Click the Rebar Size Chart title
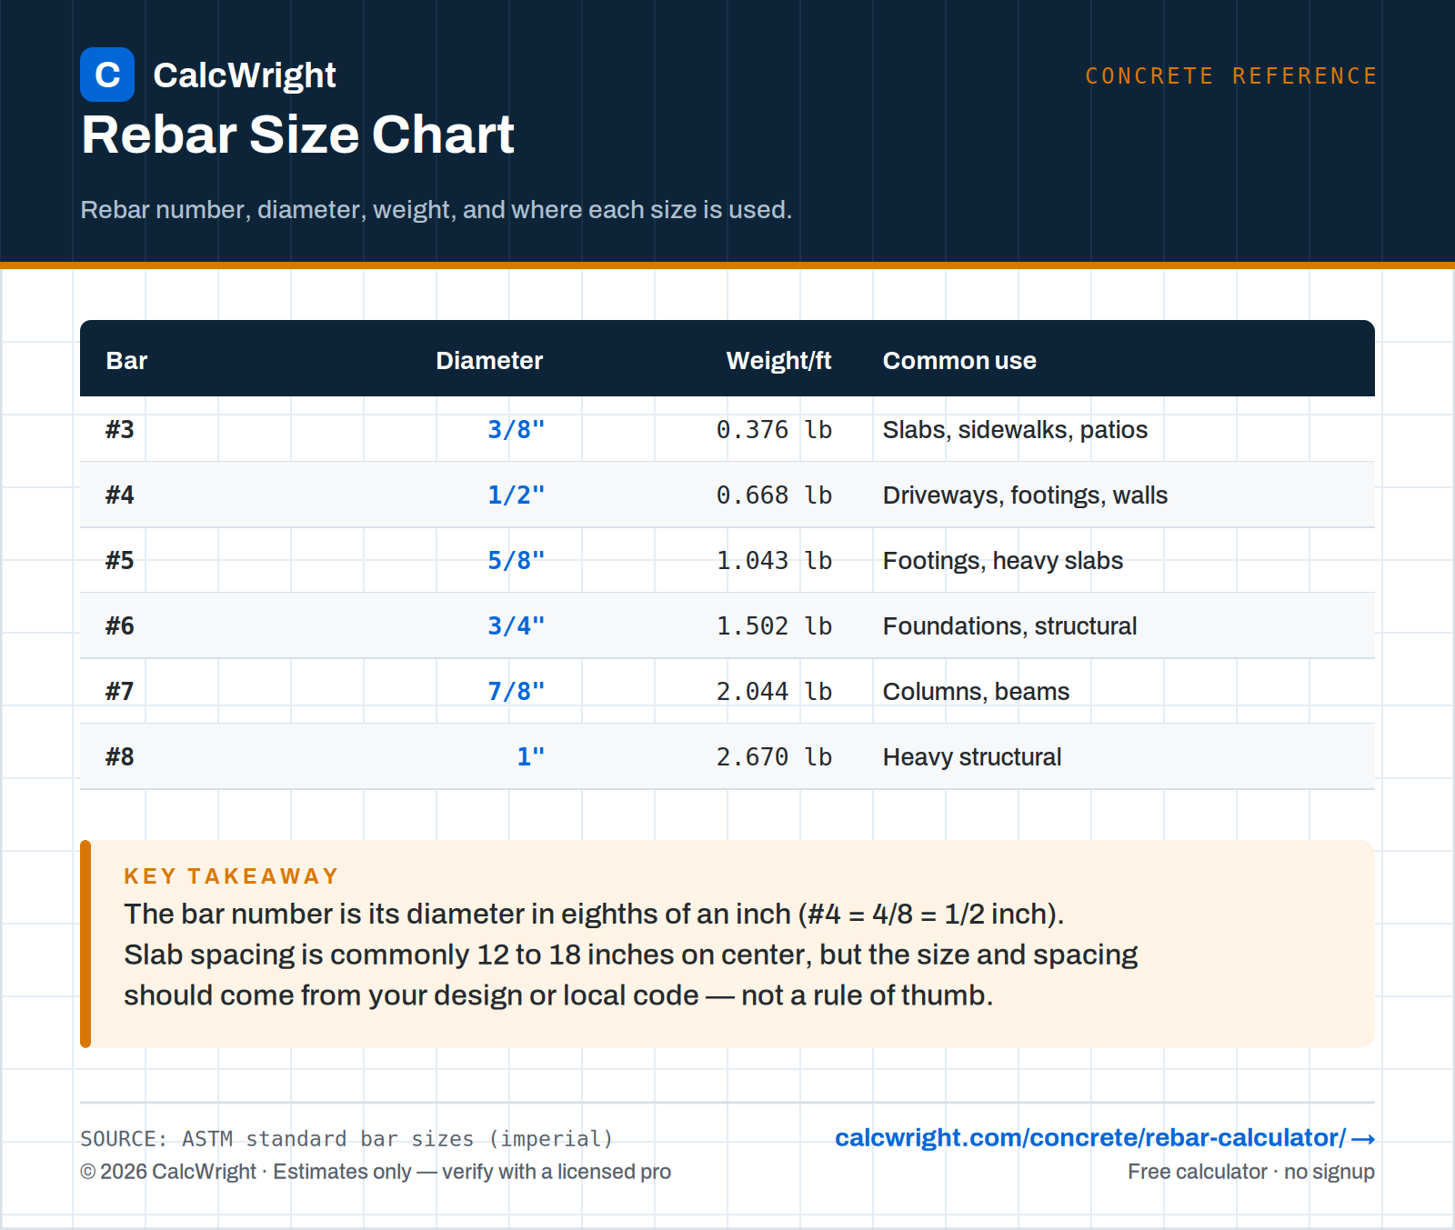Image resolution: width=1455 pixels, height=1230 pixels. 298,135
